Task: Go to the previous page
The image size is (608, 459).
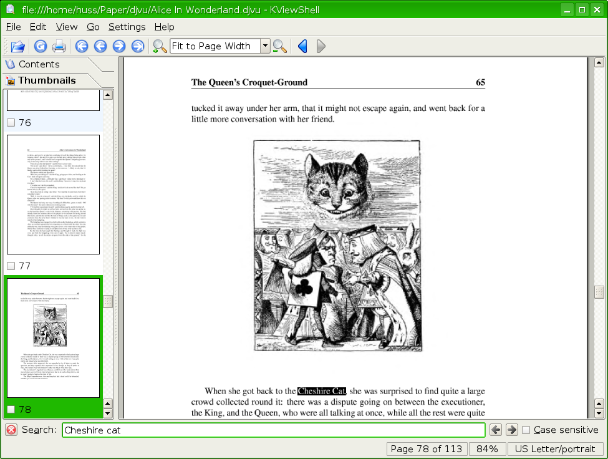Action: pos(100,47)
